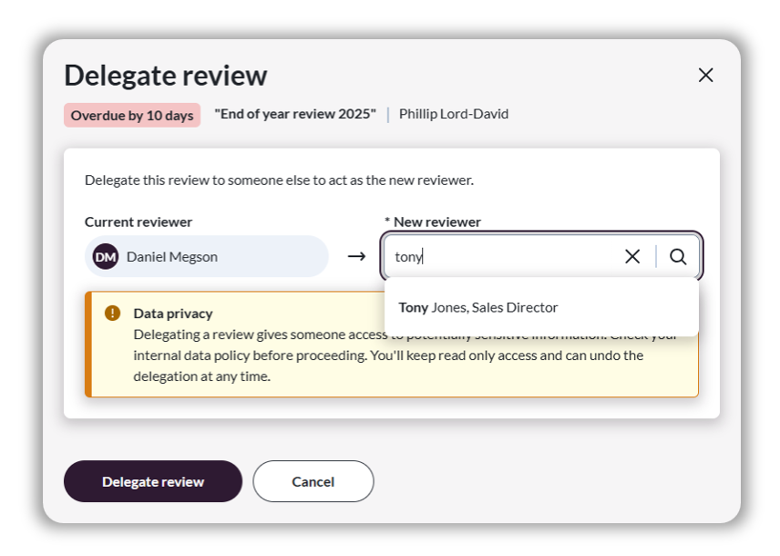Click the Daniel Megson name in the chip

click(x=172, y=257)
